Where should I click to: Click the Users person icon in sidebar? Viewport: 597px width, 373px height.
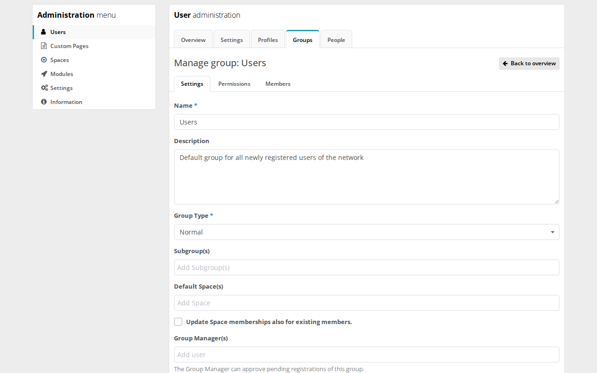(44, 32)
